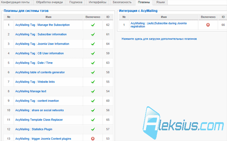
Task: Toggle Statistics Plugin enabled checkmark
Action: click(93, 129)
